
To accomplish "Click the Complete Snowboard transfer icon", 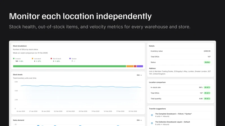I will [x=152, y=115].
